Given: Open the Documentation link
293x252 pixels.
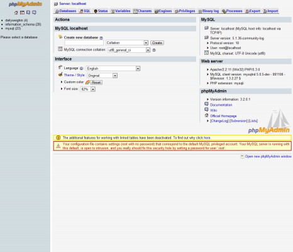Looking at the screenshot, I should [x=221, y=105].
